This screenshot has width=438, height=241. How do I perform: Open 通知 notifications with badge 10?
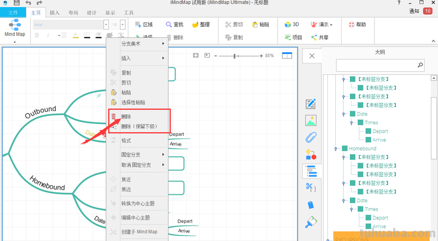pos(420,11)
